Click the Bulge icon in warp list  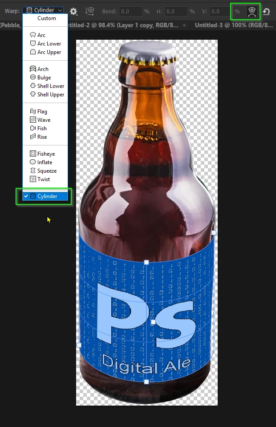pos(33,77)
